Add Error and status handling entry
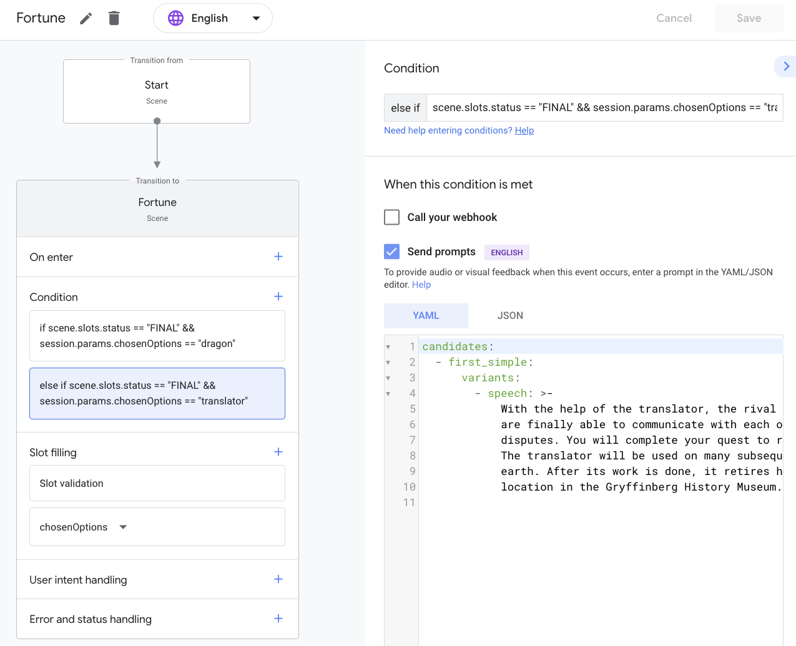The height and width of the screenshot is (646, 796). [x=278, y=619]
